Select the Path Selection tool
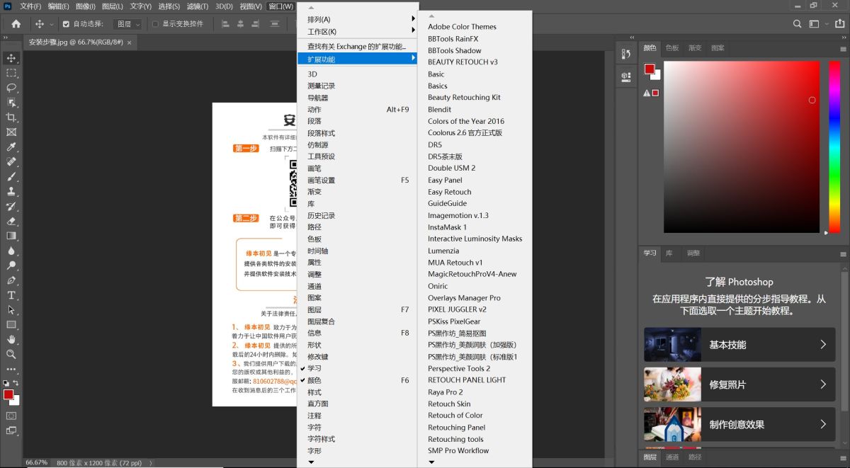This screenshot has width=850, height=468. click(11, 309)
